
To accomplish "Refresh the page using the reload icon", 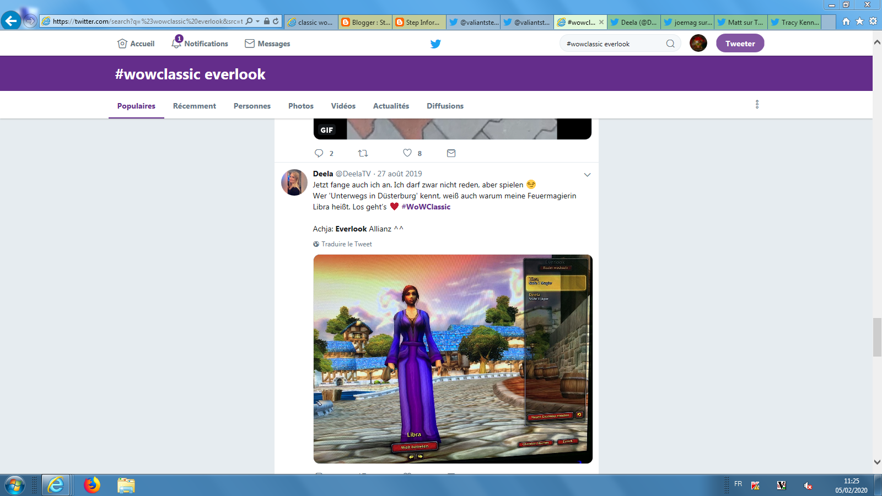I will (x=276, y=21).
